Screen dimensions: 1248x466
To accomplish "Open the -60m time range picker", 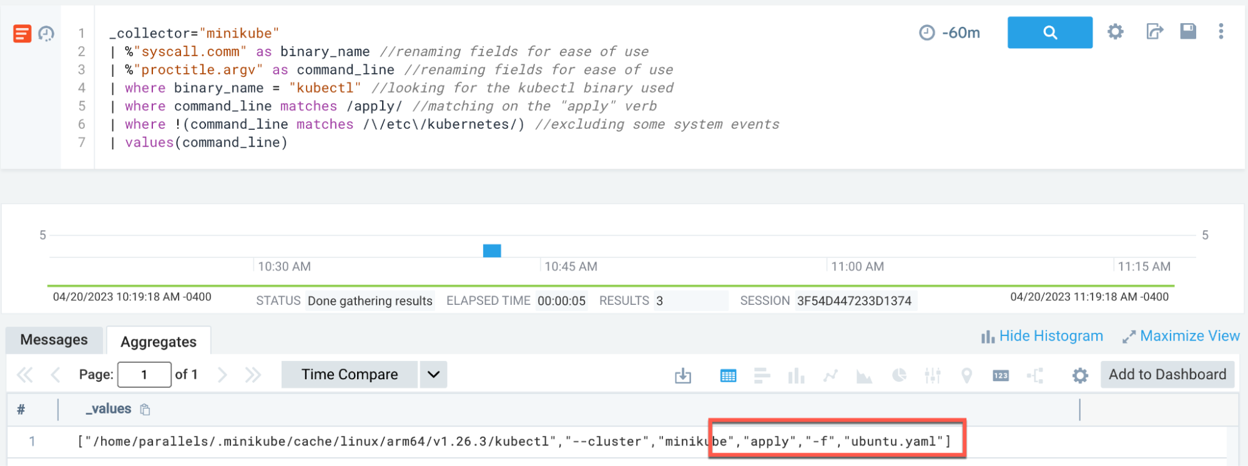I will click(950, 32).
